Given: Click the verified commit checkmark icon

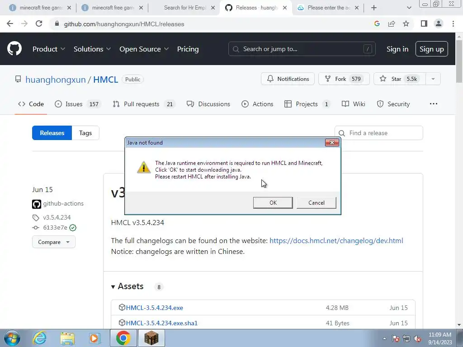Looking at the screenshot, I should coord(73,228).
